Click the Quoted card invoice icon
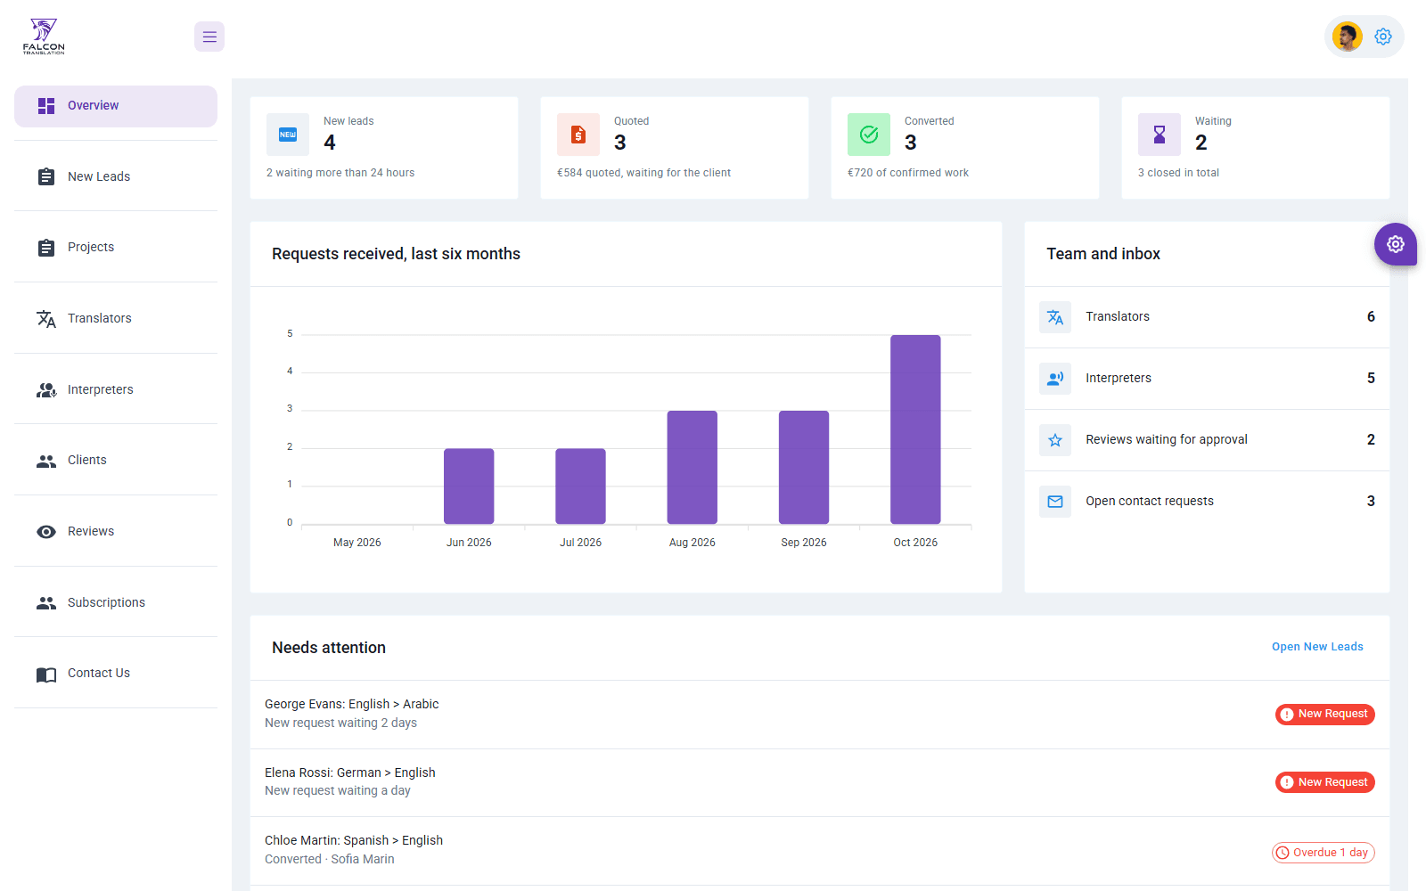Viewport: 1426px width, 891px height. pyautogui.click(x=578, y=135)
